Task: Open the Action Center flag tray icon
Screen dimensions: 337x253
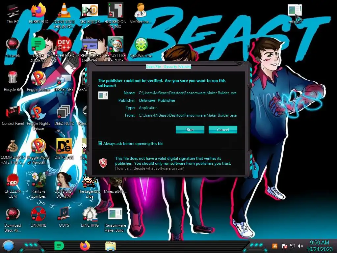Action: [285, 246]
